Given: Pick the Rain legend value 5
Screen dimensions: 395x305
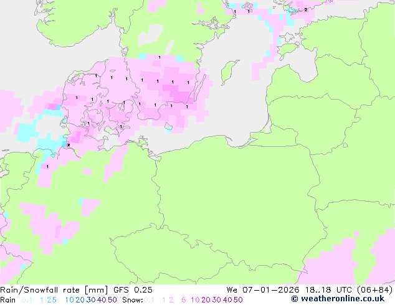Looking at the screenshot, I should tap(54, 300).
